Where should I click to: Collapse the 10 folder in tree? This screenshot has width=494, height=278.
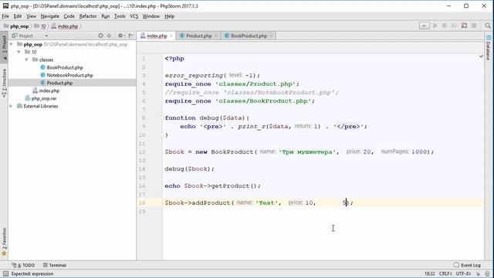pyautogui.click(x=19, y=52)
